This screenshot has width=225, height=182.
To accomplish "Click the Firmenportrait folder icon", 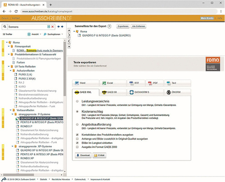I will (x=12, y=46).
